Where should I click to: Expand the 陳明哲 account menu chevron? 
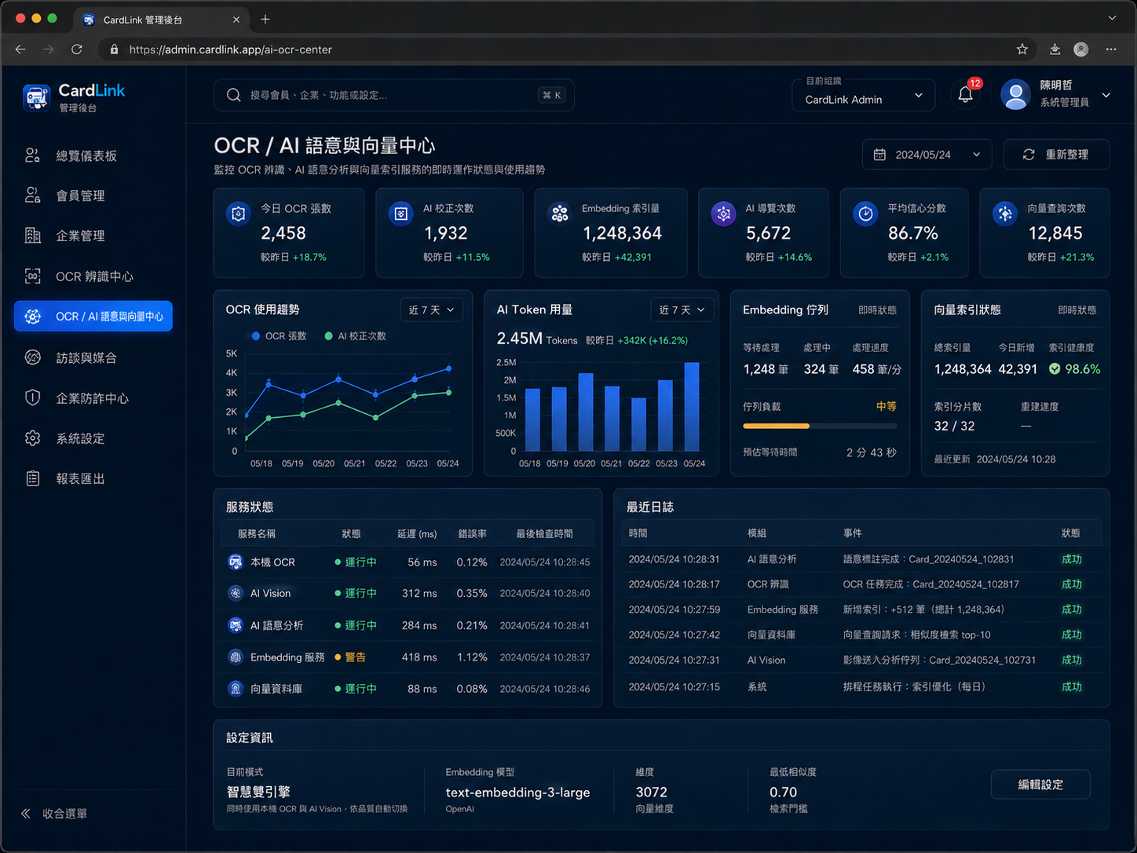(x=1106, y=95)
